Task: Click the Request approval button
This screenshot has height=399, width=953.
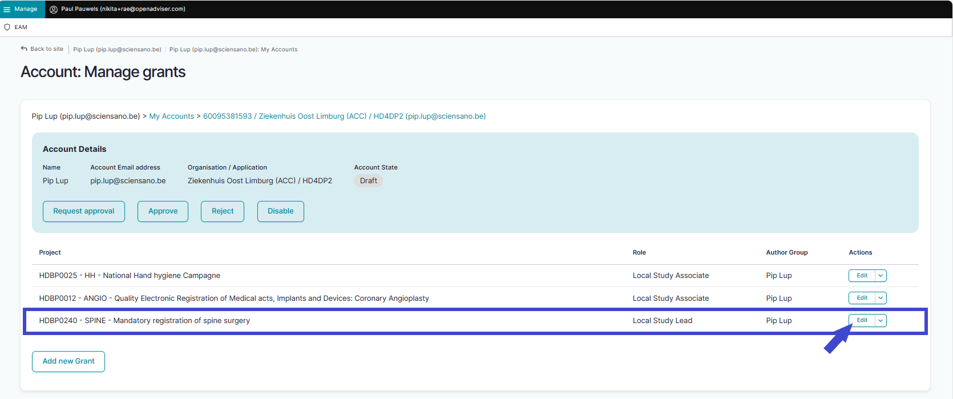Action: 84,211
